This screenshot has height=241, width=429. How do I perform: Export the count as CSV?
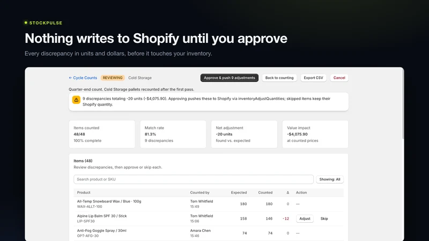(x=313, y=78)
